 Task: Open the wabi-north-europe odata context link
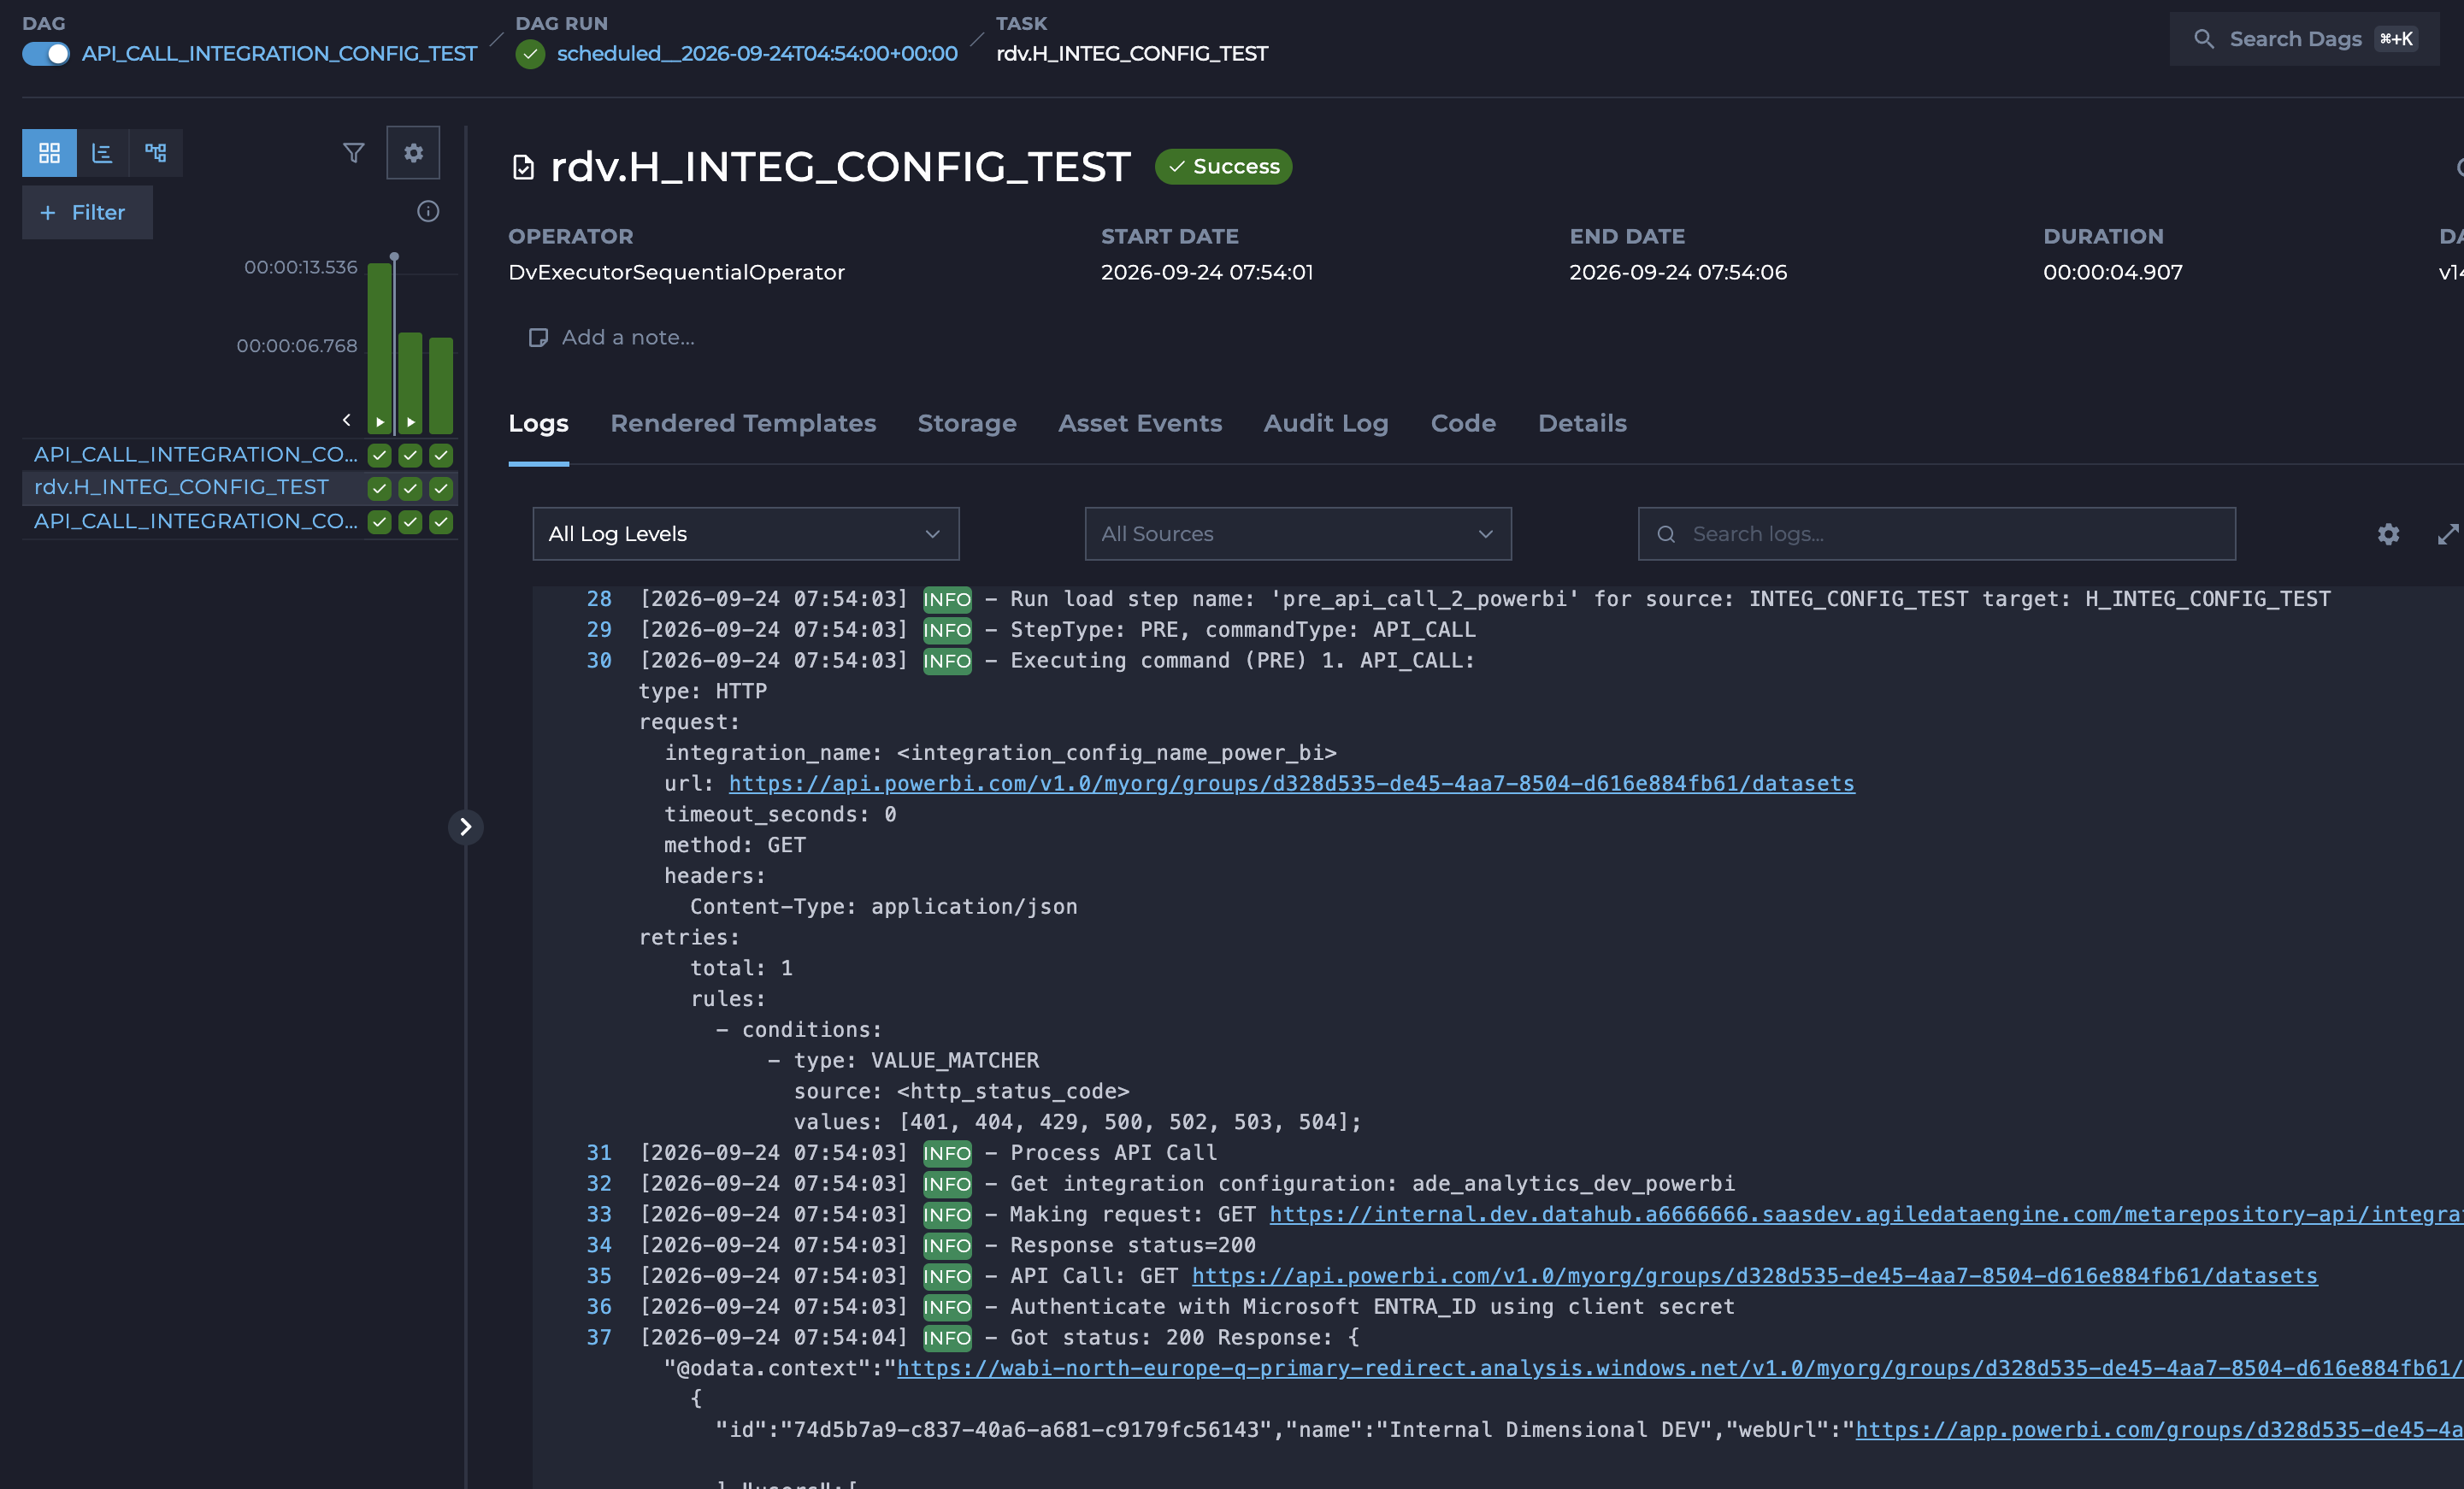(x=1680, y=1369)
